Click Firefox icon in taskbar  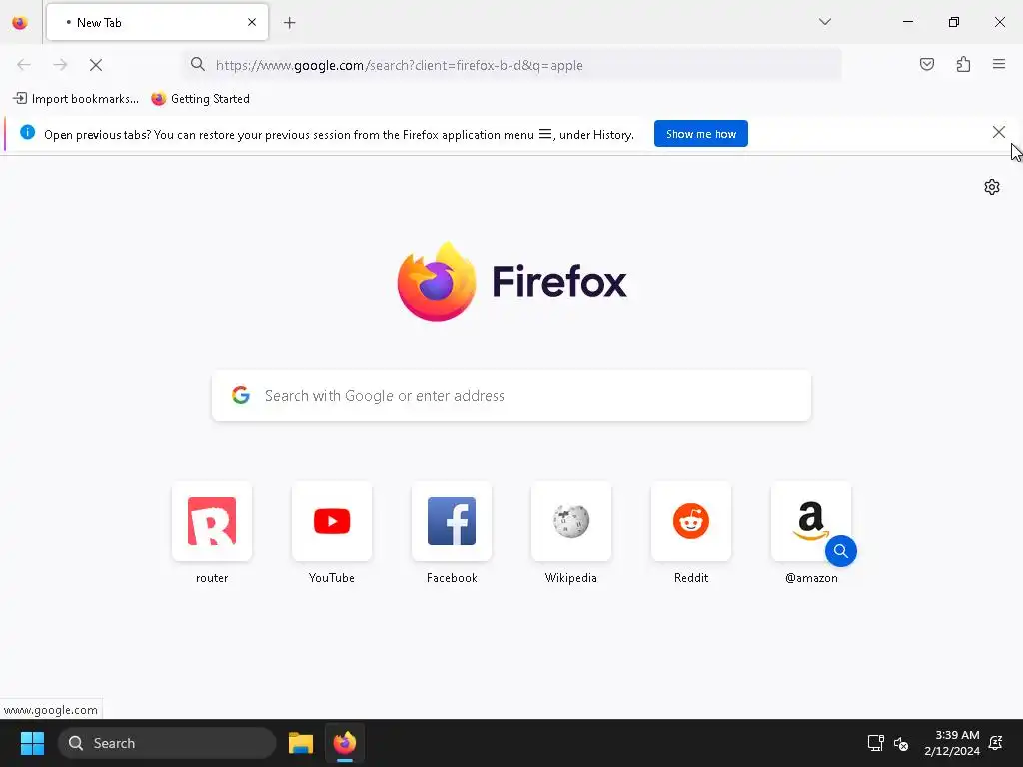coord(345,743)
